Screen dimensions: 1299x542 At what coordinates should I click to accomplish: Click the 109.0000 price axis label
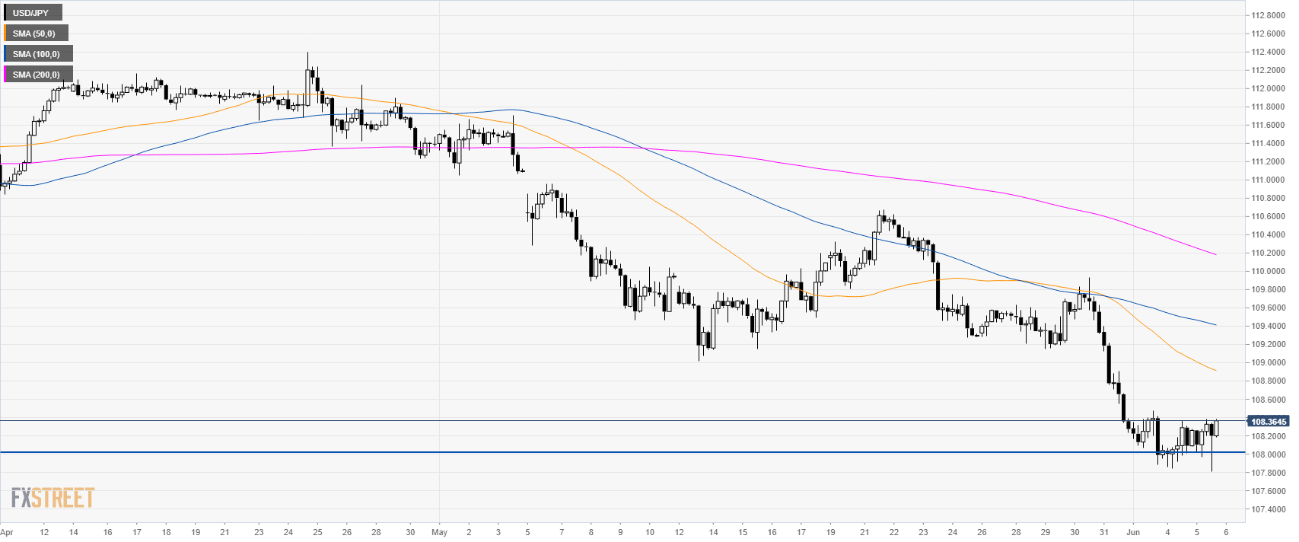pyautogui.click(x=1269, y=362)
